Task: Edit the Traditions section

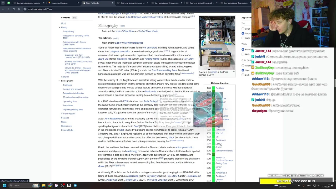Action: pos(116,38)
